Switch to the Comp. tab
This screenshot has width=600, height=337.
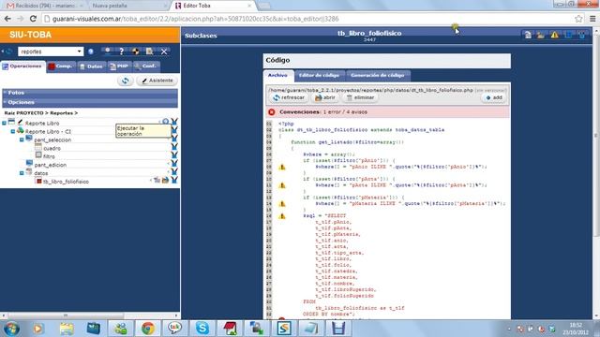[x=60, y=66]
